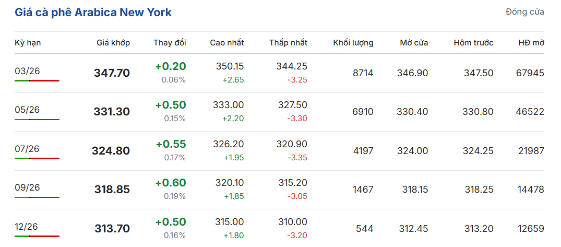Click the Giá cà phê Arabica New York title
Screen dimensions: 561x247
click(x=93, y=12)
